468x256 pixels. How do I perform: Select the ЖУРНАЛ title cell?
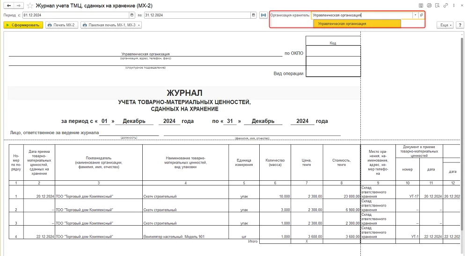pos(184,92)
